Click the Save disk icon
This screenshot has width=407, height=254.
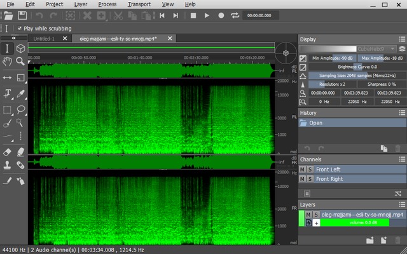point(22,15)
